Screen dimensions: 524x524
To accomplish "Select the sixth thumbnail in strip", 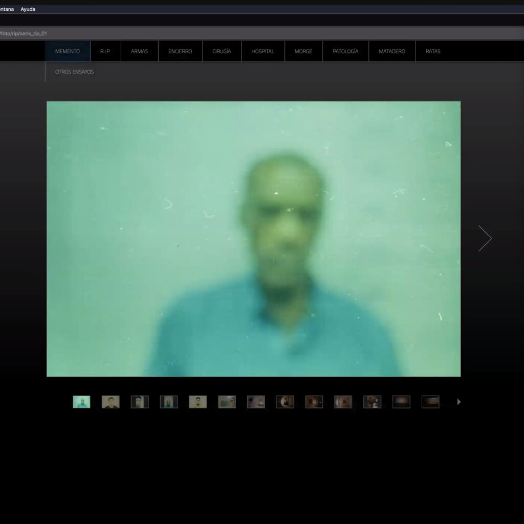I will pyautogui.click(x=227, y=402).
